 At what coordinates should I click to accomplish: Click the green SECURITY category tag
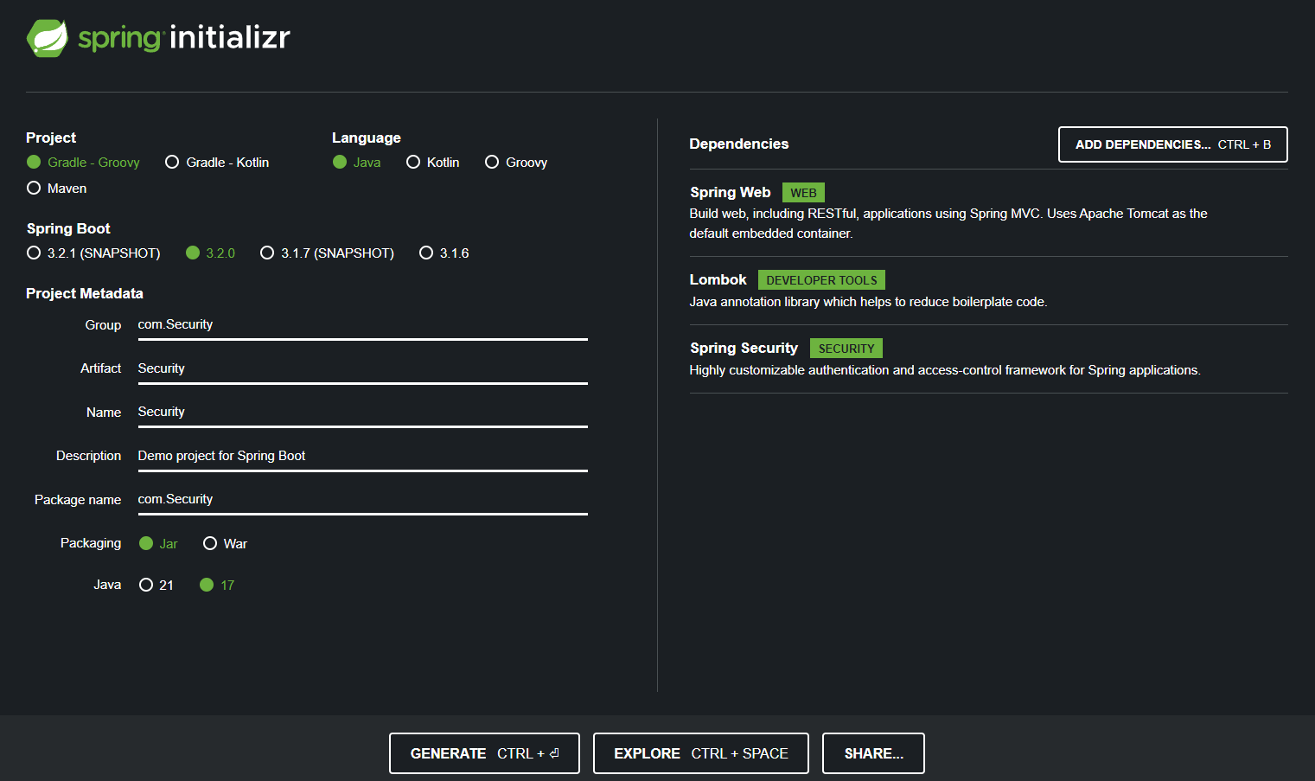point(846,349)
